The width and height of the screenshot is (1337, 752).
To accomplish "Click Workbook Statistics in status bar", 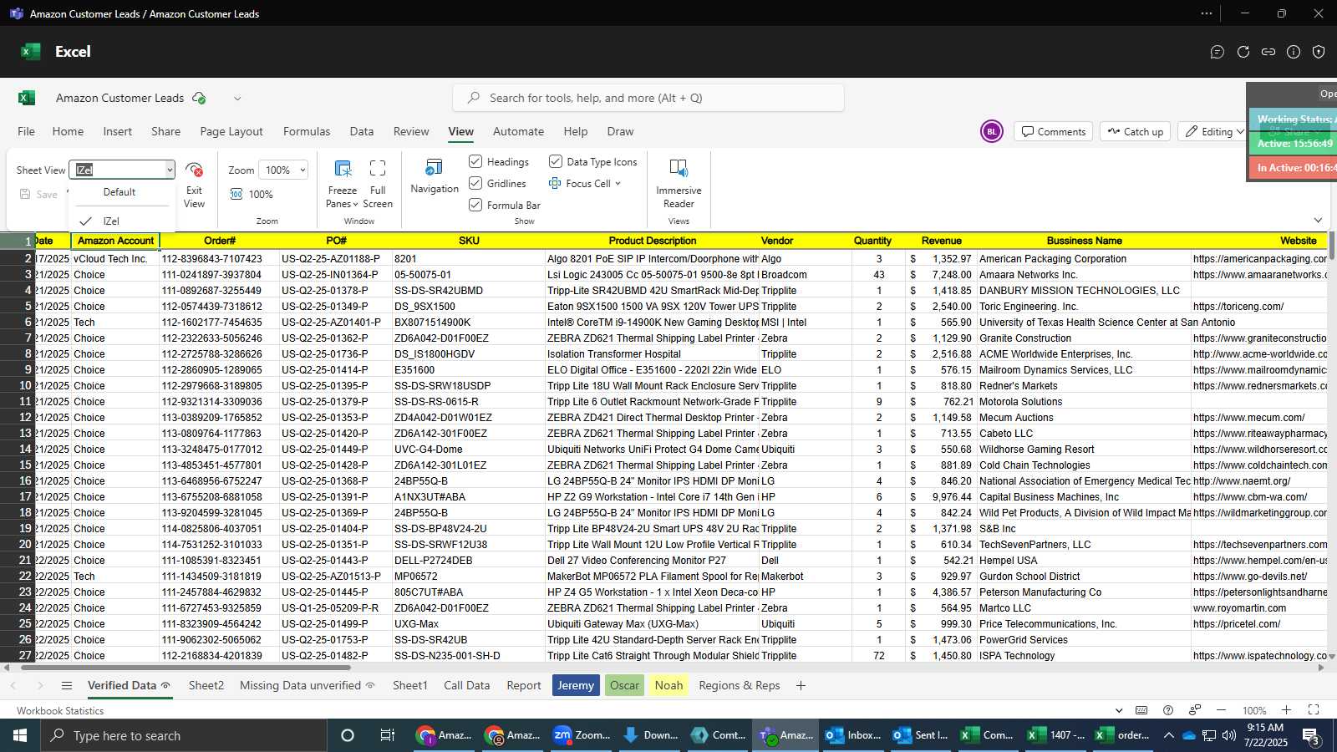I will pos(60,711).
